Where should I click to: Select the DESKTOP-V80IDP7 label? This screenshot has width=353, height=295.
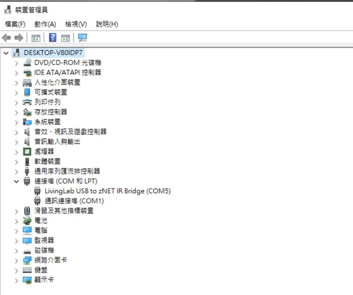[x=53, y=53]
